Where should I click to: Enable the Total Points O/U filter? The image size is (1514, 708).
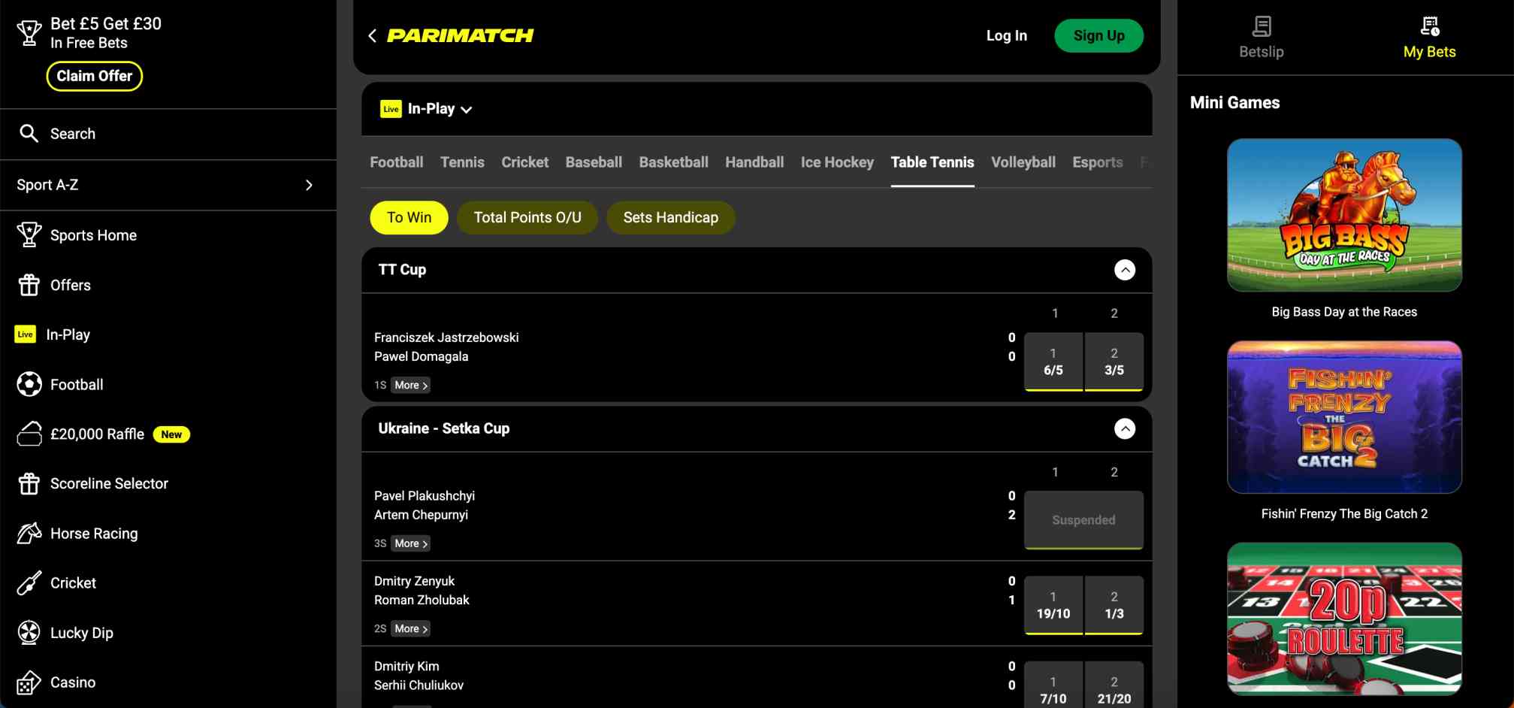tap(527, 217)
